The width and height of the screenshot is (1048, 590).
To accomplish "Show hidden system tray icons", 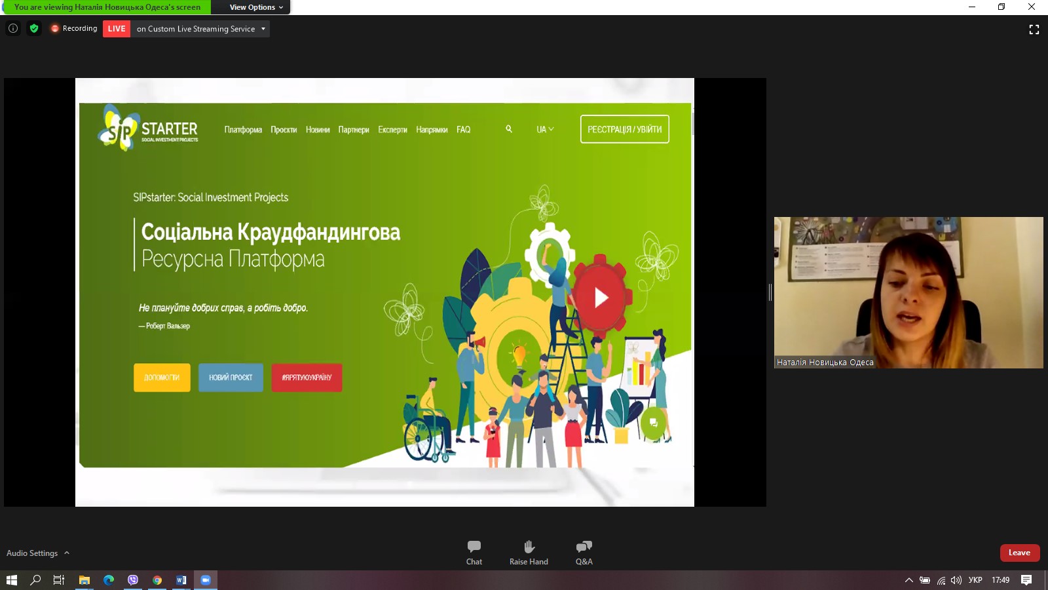I will [908, 580].
